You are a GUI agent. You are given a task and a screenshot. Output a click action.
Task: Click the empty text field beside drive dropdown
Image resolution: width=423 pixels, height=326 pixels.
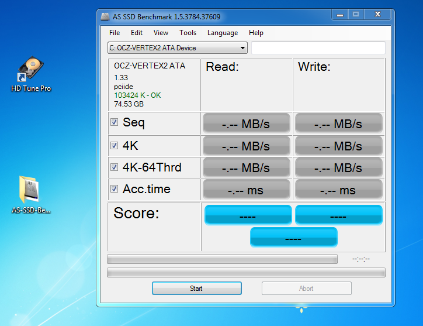[318, 48]
